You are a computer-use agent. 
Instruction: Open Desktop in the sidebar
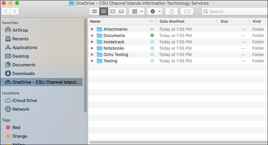tap(17, 56)
